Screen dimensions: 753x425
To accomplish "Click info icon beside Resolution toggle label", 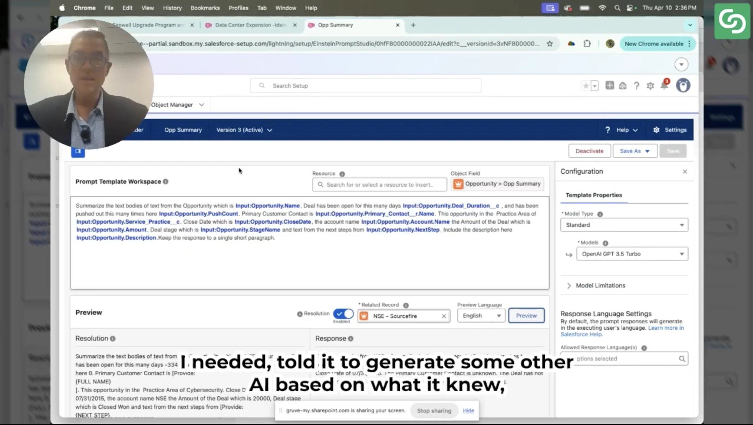I will tap(300, 314).
